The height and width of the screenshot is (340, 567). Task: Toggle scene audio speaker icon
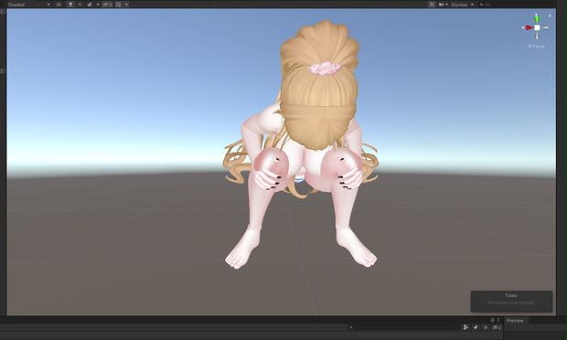pyautogui.click(x=80, y=5)
